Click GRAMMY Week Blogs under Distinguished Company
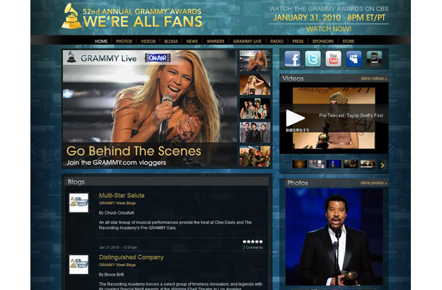The height and width of the screenshot is (290, 442). coord(117,265)
